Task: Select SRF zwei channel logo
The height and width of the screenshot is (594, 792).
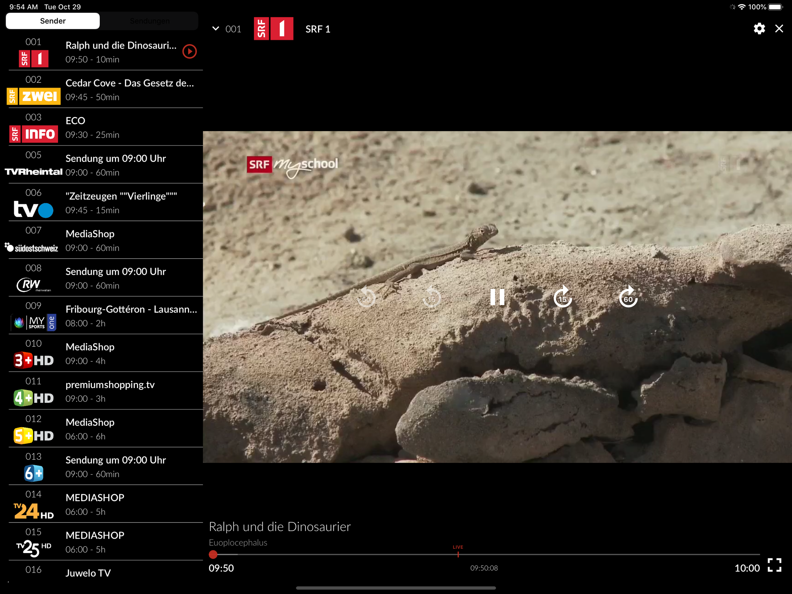Action: pyautogui.click(x=34, y=96)
